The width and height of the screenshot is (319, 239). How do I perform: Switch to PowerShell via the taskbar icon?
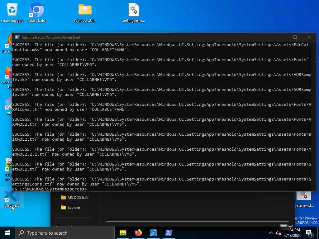(169, 233)
